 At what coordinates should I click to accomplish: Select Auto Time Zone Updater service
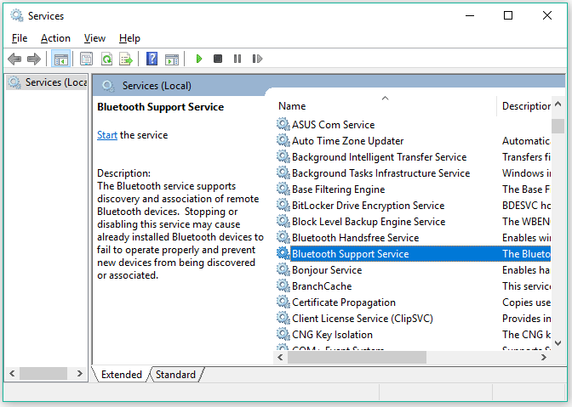(413, 141)
